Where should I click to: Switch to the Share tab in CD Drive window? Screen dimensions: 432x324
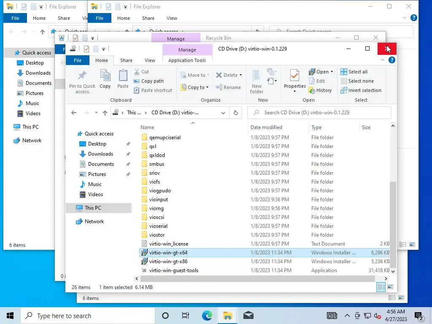[126, 60]
